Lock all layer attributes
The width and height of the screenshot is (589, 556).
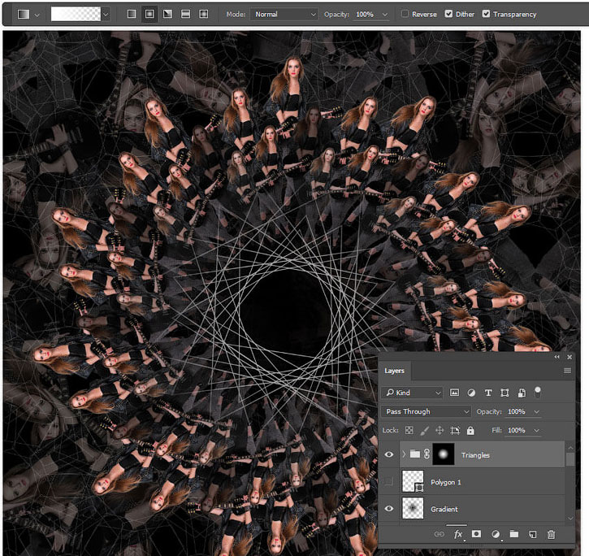[470, 431]
